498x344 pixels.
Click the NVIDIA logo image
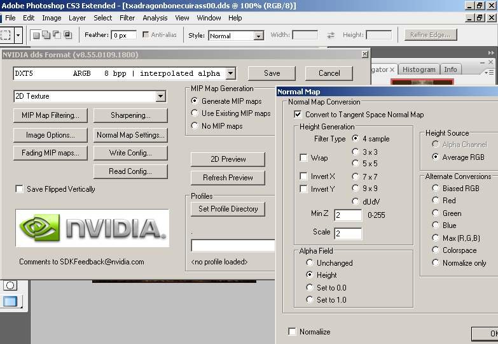[92, 228]
